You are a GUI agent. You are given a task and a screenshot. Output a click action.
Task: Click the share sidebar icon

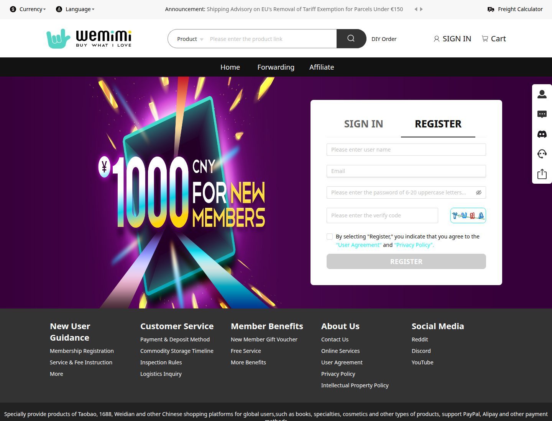(x=542, y=174)
